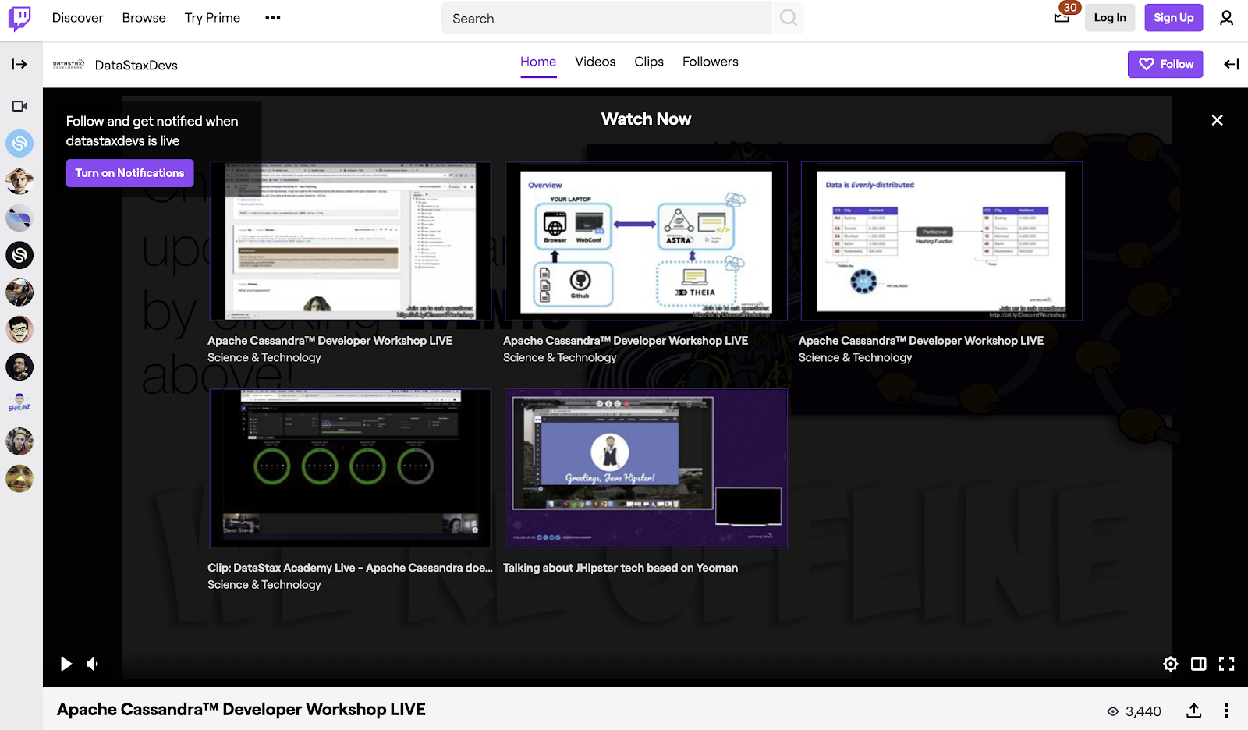The height and width of the screenshot is (730, 1248).
Task: Toggle theatre mode in player
Action: (1199, 664)
